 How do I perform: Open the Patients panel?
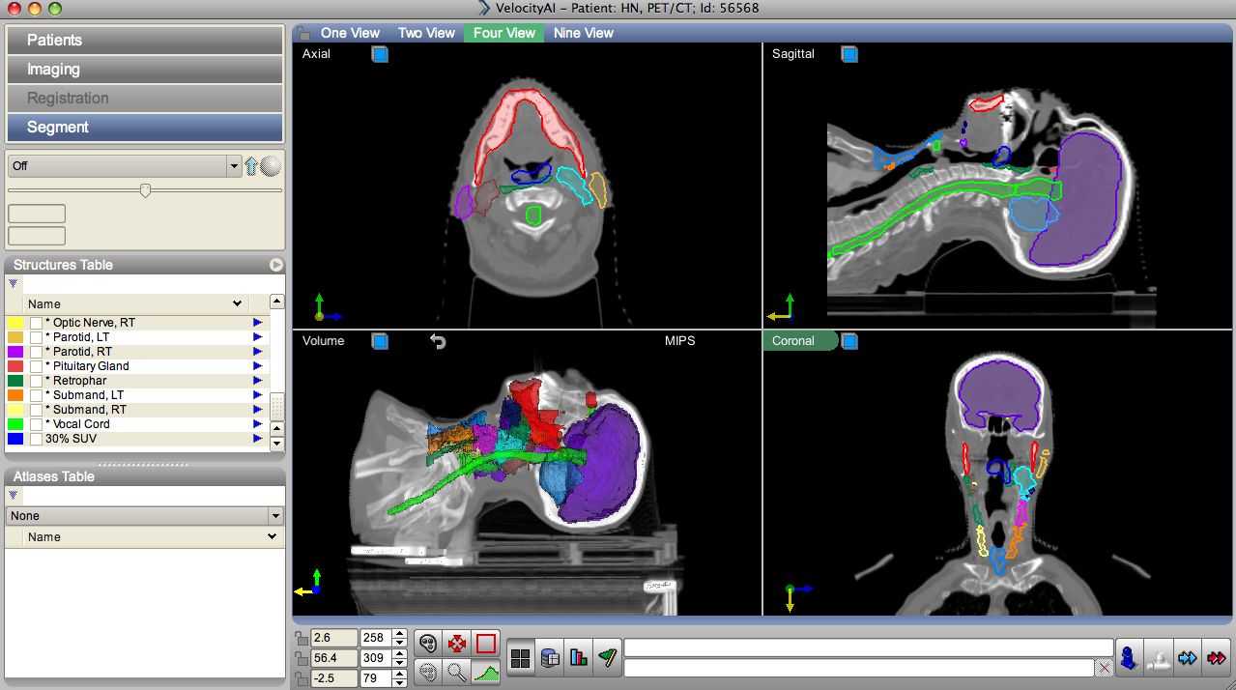click(145, 40)
